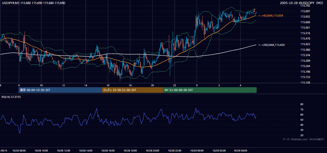Click price level 115.470 on the axis
Image resolution: width=327 pixels, height=153 pixels.
(x=305, y=39)
